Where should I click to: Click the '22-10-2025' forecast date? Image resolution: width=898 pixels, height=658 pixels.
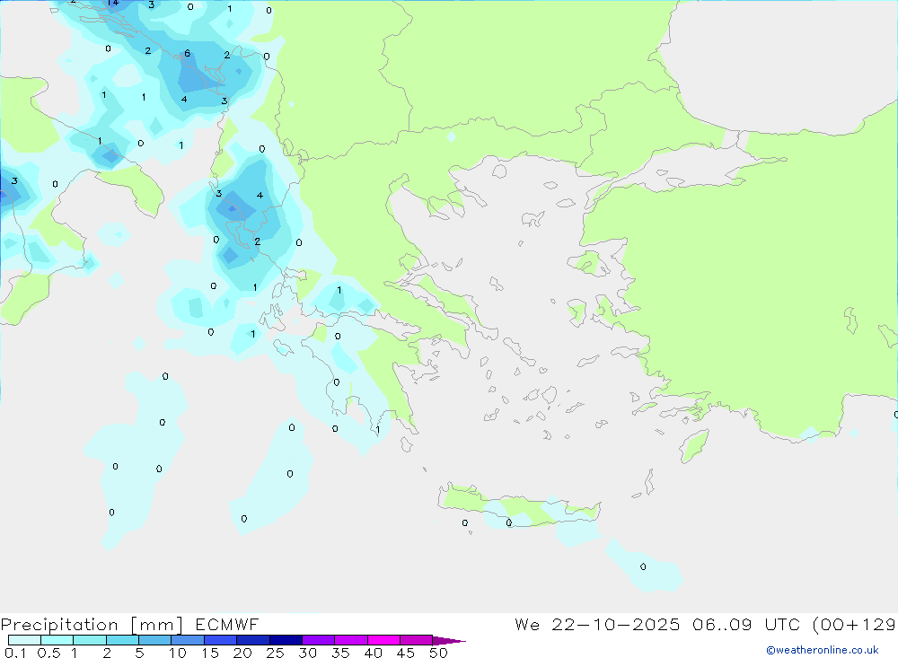(616, 624)
